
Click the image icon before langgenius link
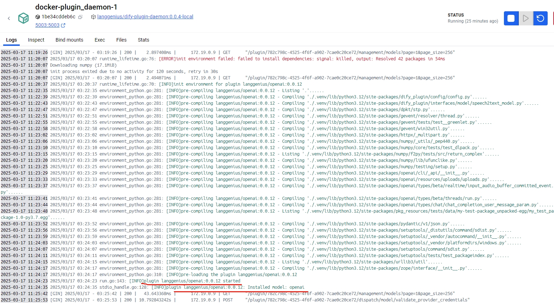coord(93,17)
